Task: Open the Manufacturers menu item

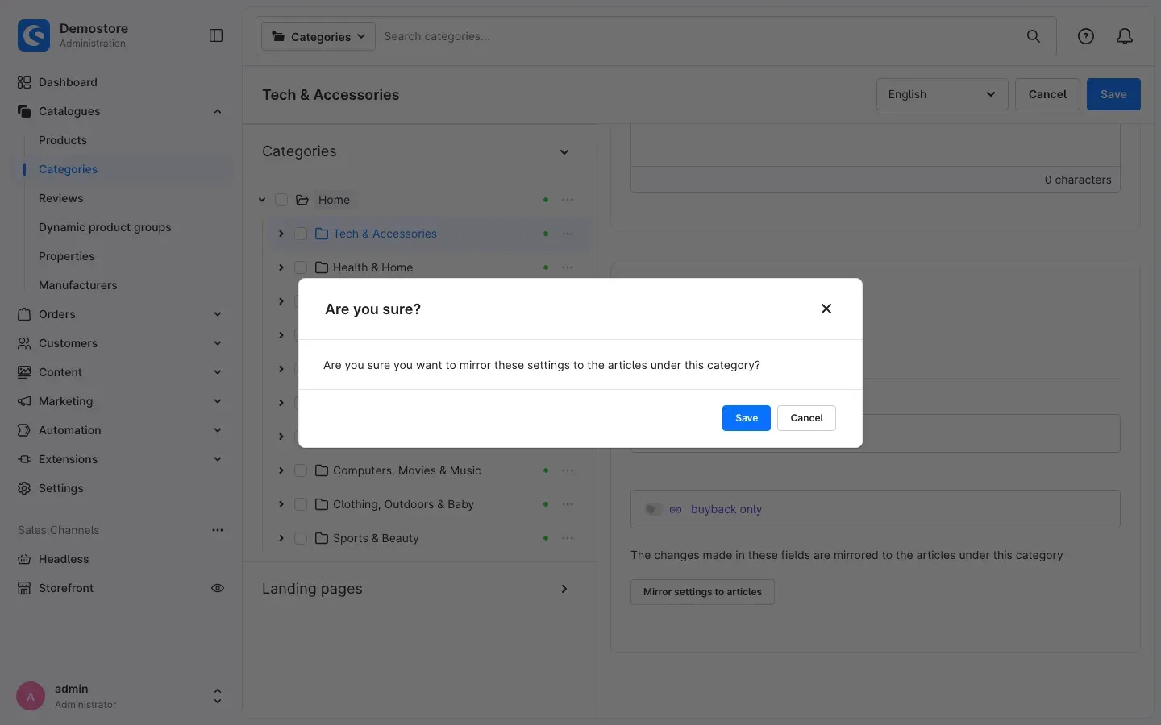Action: 78,285
